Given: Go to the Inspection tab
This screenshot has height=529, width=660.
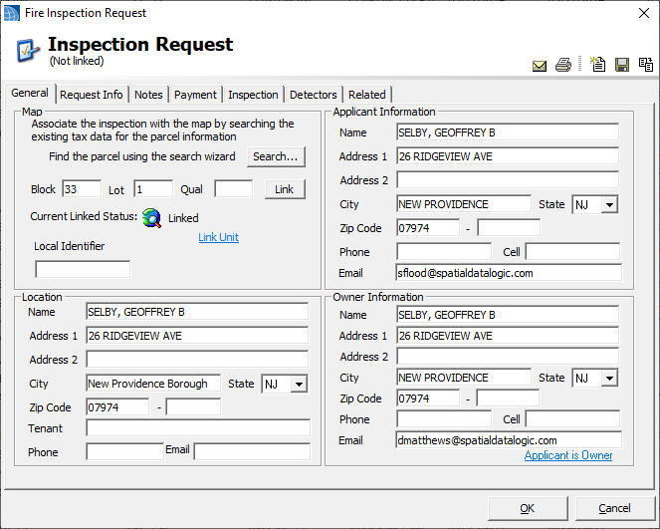Looking at the screenshot, I should coord(253,95).
